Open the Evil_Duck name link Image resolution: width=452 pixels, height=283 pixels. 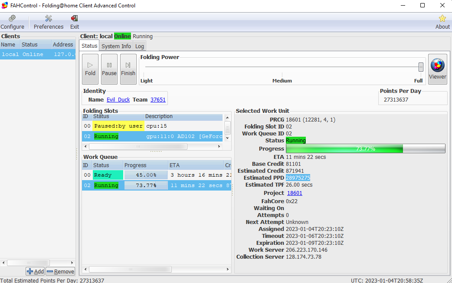tap(118, 99)
